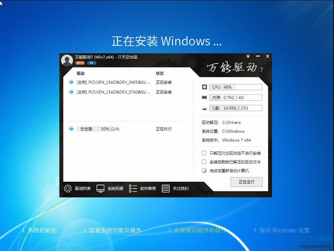Switch to the 软件推荐 tab label
This screenshot has height=251, width=334.
148,189
